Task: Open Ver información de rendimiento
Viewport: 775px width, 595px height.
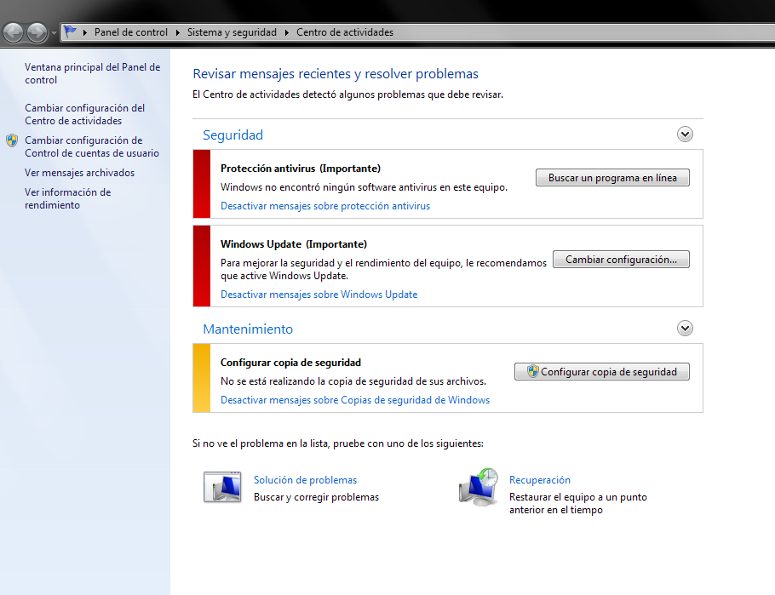Action: coord(68,198)
